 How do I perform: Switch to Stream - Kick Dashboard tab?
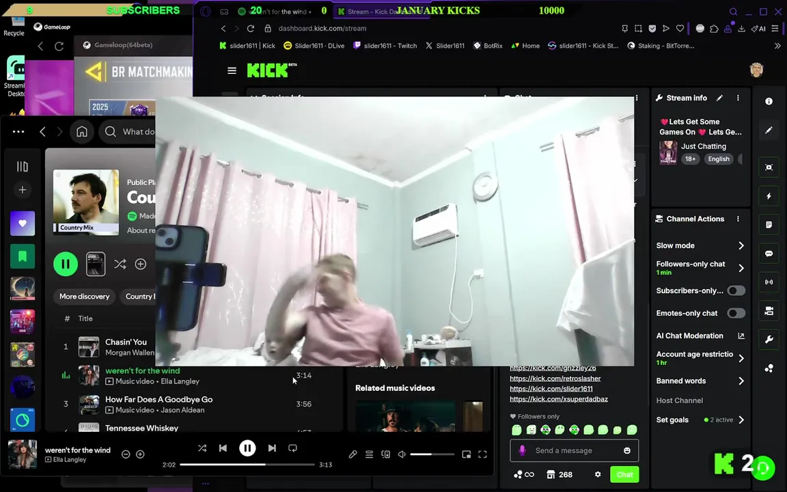tap(381, 12)
